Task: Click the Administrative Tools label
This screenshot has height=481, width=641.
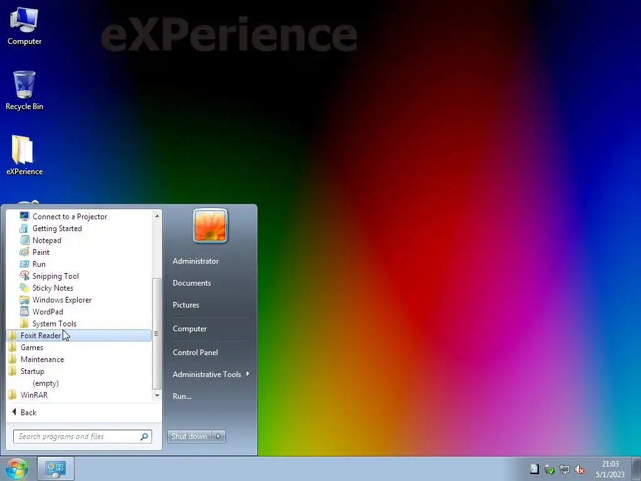Action: (x=207, y=375)
